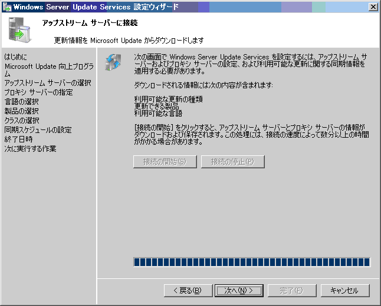
Task: Start connection with 接続の開始(S) button
Action: pos(165,162)
